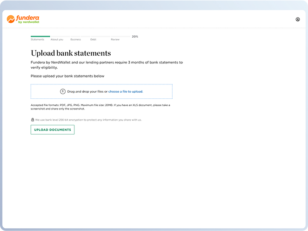Image resolution: width=308 pixels, height=231 pixels.
Task: Open the user account profile icon
Action: (x=298, y=19)
